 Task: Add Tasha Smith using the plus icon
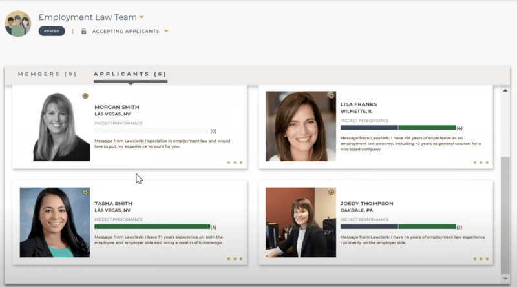coord(85,192)
